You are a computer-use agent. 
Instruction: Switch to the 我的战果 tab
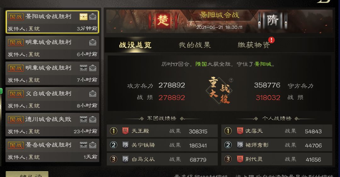[x=195, y=45]
